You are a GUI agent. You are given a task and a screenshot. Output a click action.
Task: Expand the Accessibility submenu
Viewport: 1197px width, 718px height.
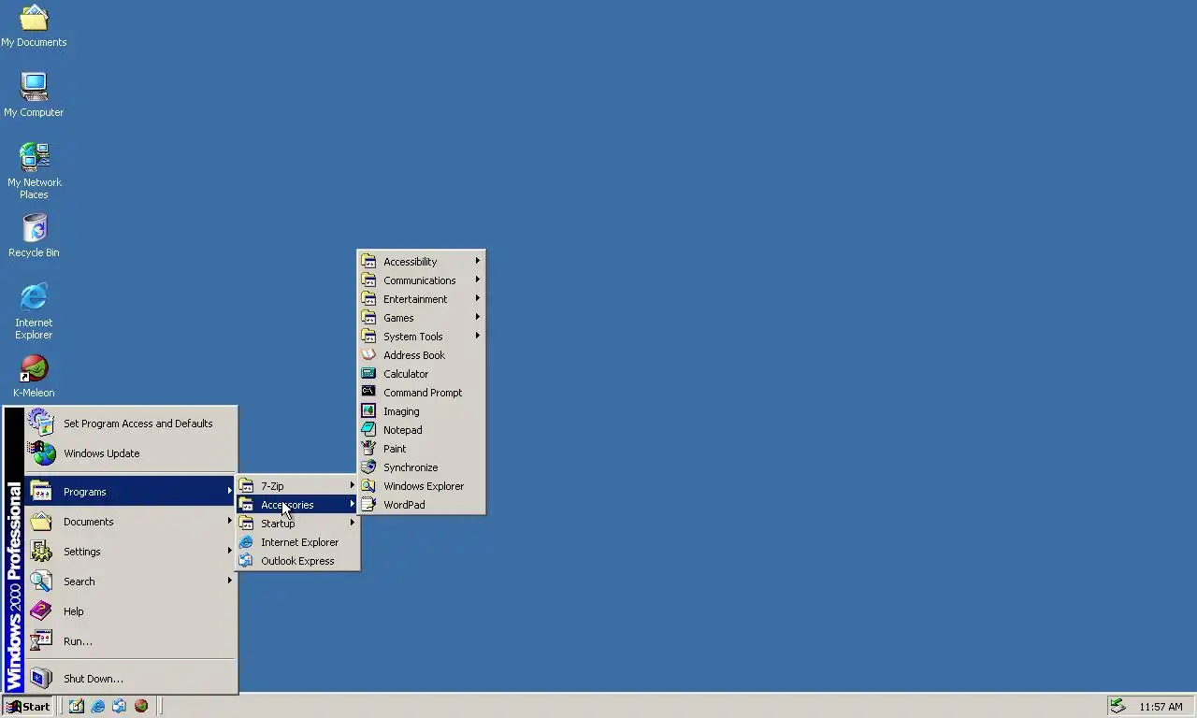(421, 262)
